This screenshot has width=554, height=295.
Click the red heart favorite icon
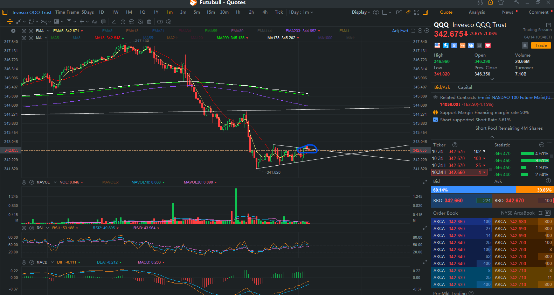point(488,45)
